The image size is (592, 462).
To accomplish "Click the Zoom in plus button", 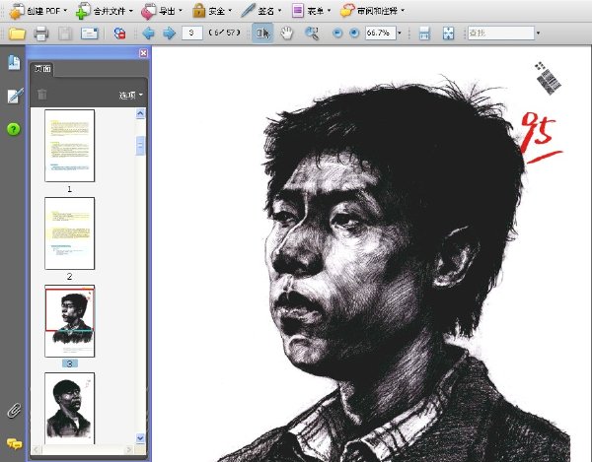I will [354, 33].
